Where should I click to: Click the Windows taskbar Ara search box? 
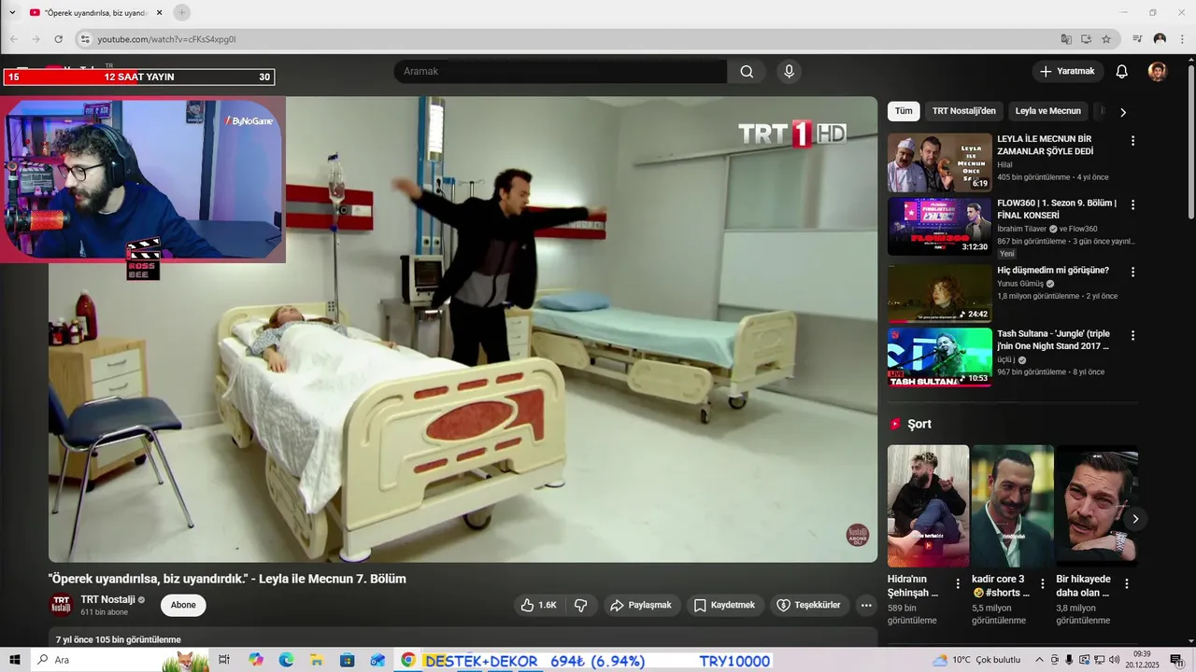coord(121,660)
